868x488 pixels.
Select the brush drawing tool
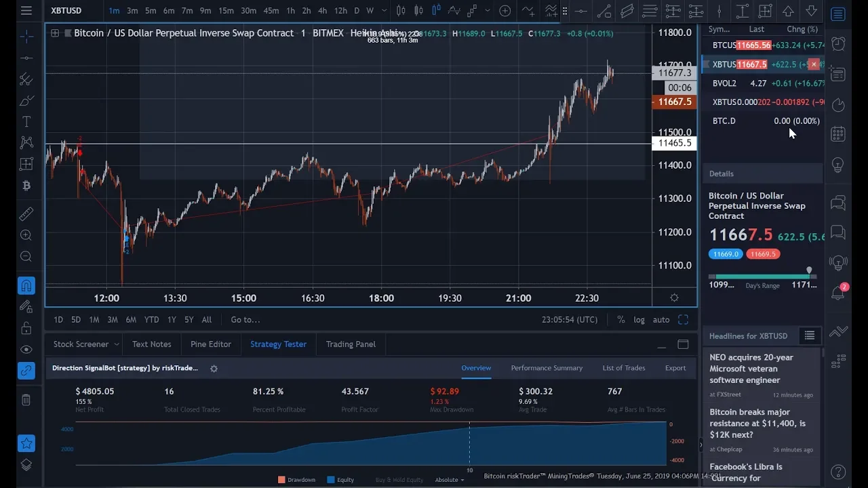point(26,101)
